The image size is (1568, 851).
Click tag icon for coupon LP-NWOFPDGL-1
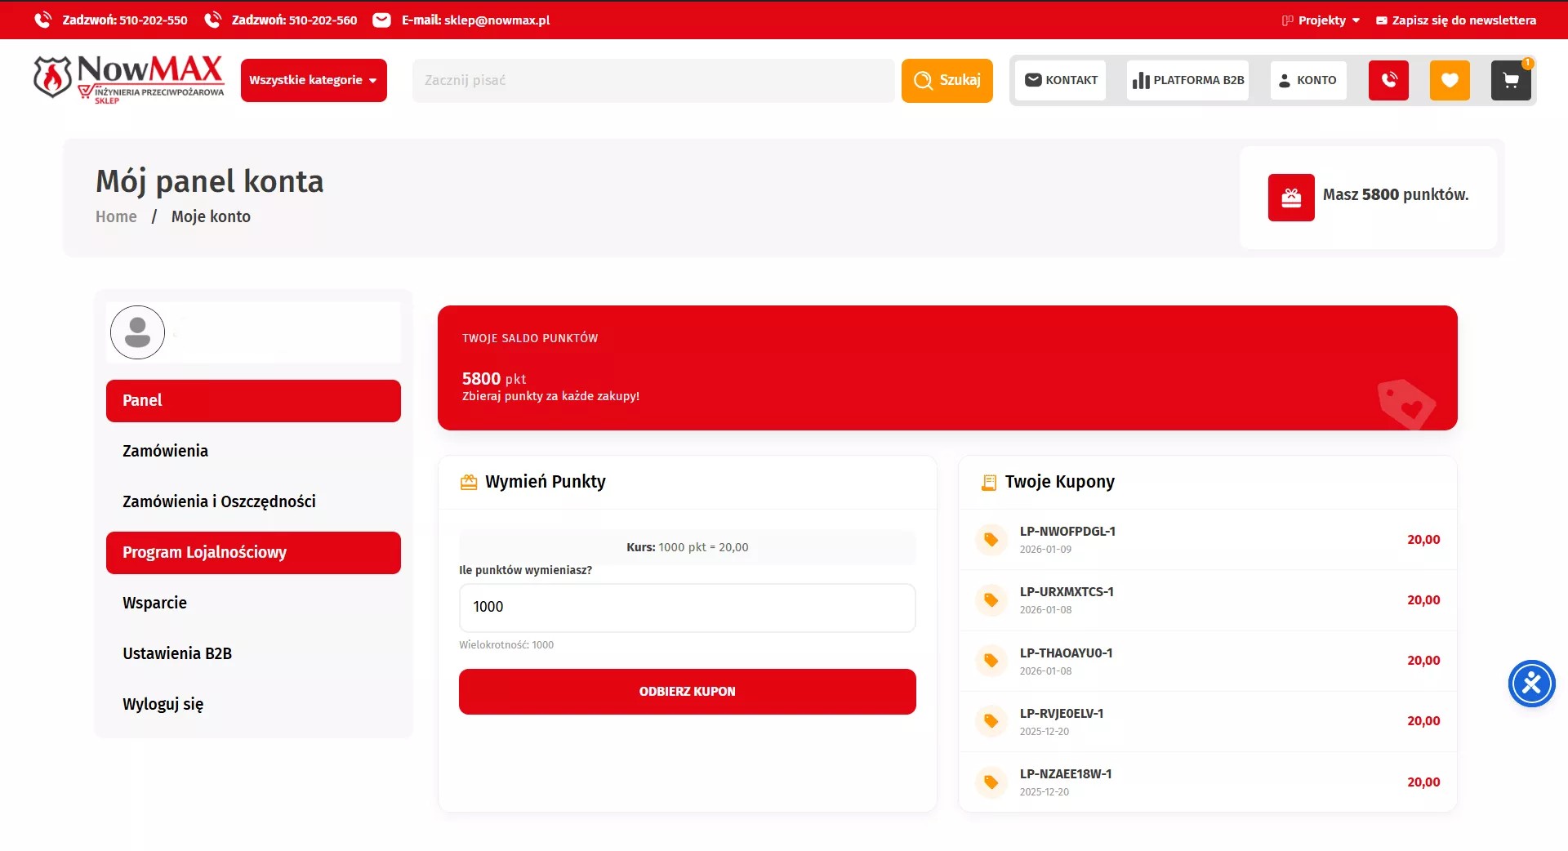(x=991, y=540)
